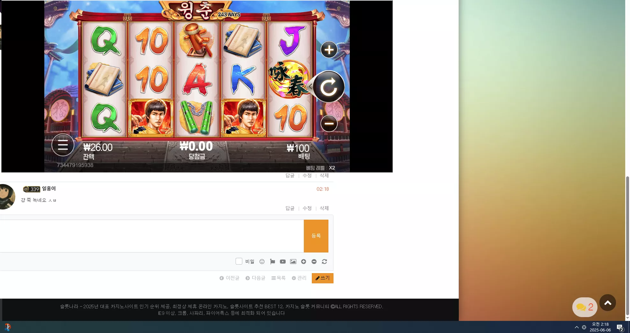The width and height of the screenshot is (630, 333).
Task: Click the plus bet button in the slot game
Action: (x=329, y=50)
